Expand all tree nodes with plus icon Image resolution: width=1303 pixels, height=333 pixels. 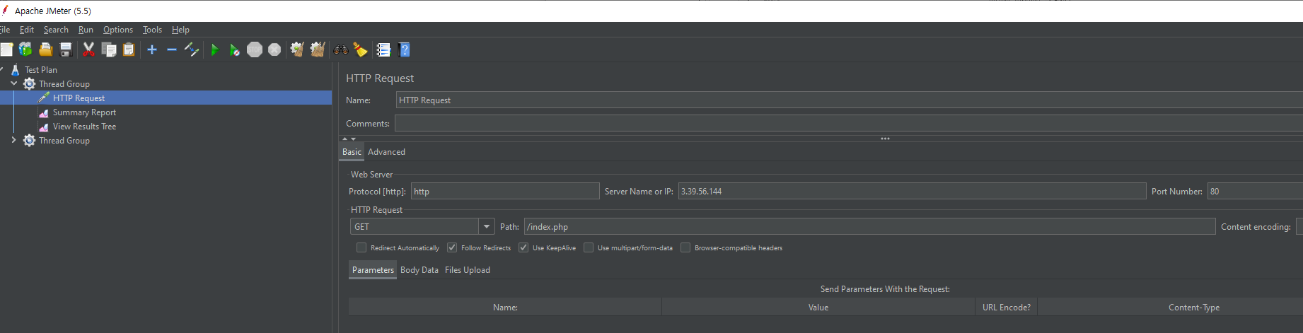[151, 49]
